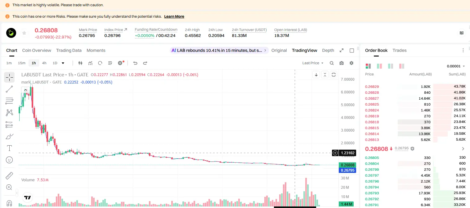470x208 pixels.
Task: Click the add alert plus icon
Action: point(120,63)
